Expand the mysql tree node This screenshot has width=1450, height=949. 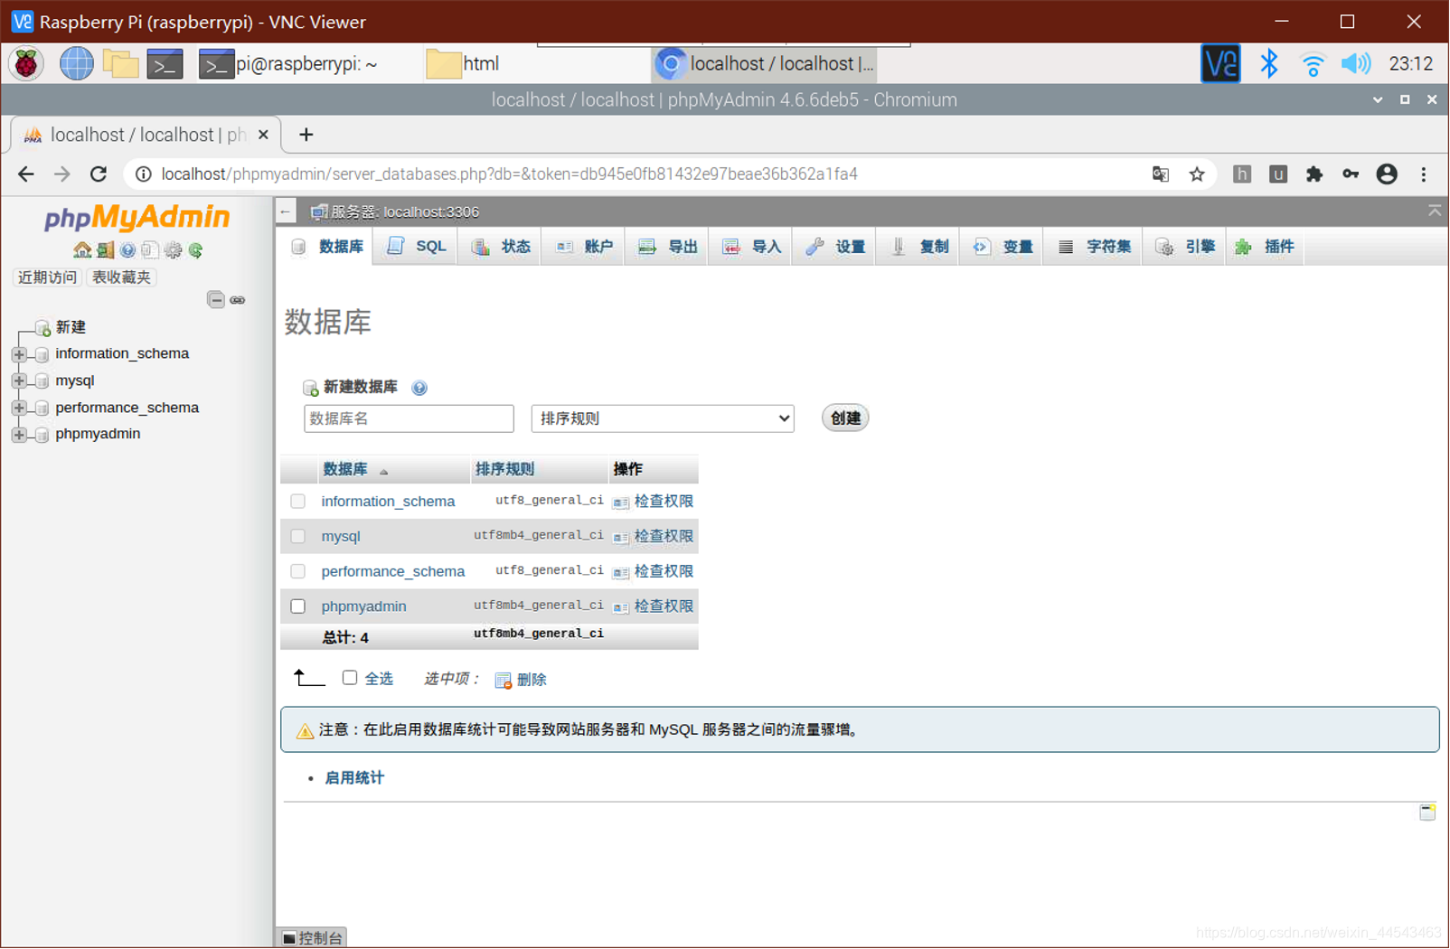coord(19,381)
